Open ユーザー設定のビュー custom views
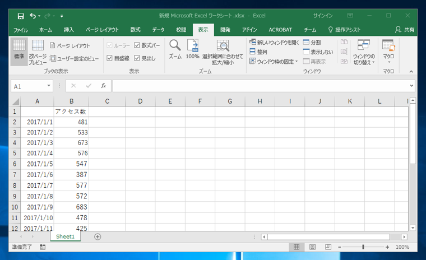The width and height of the screenshot is (426, 260). tap(74, 58)
